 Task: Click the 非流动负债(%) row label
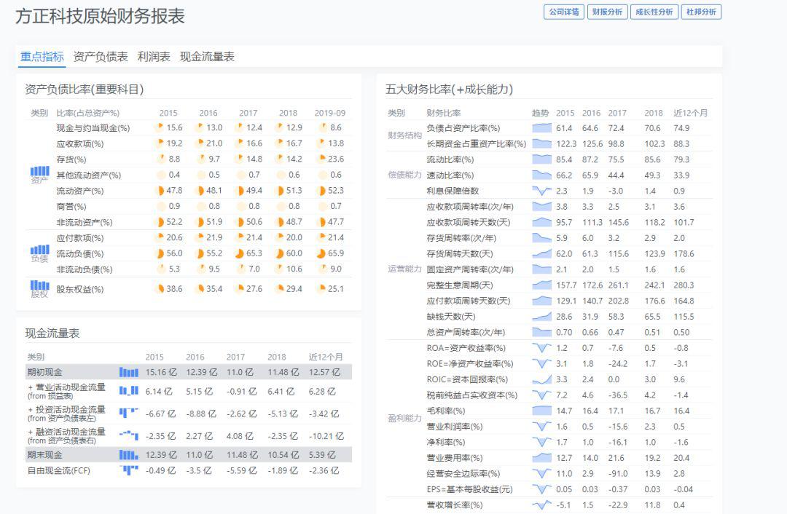click(85, 269)
